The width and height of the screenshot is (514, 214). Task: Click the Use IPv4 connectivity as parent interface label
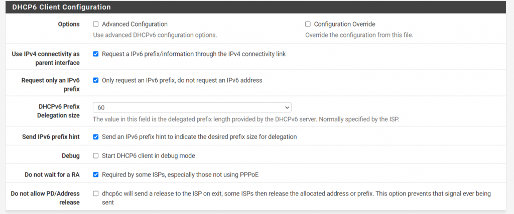(46, 58)
